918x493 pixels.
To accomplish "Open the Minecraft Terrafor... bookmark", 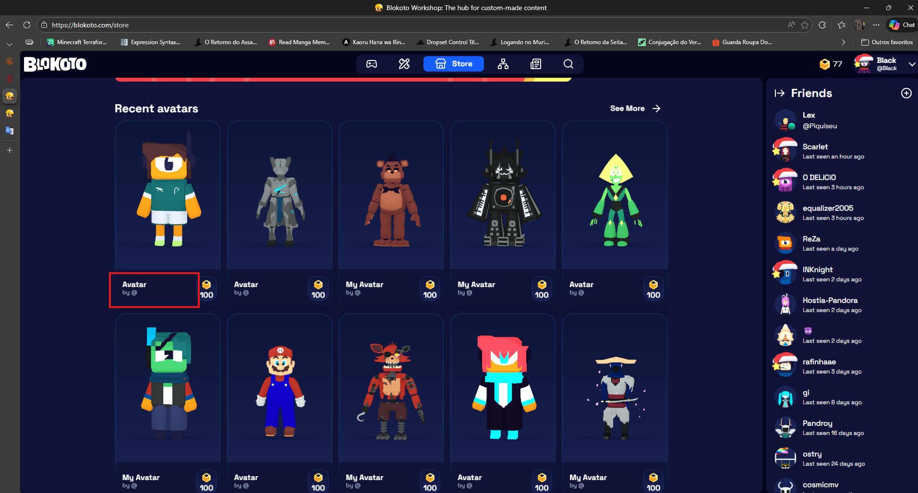I will [77, 42].
